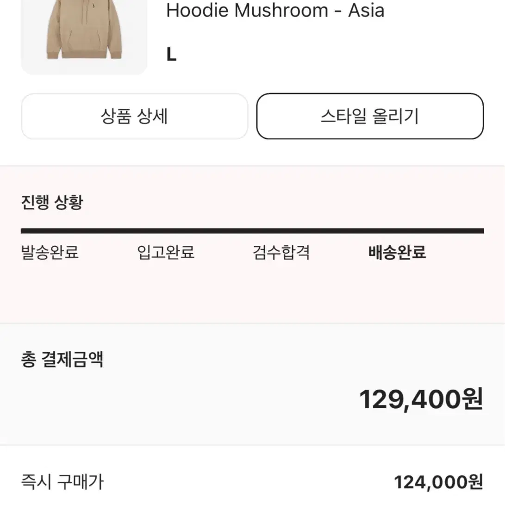Tap the 124,000원 purchase price
Viewport: 505px width, 505px height.
point(439,482)
